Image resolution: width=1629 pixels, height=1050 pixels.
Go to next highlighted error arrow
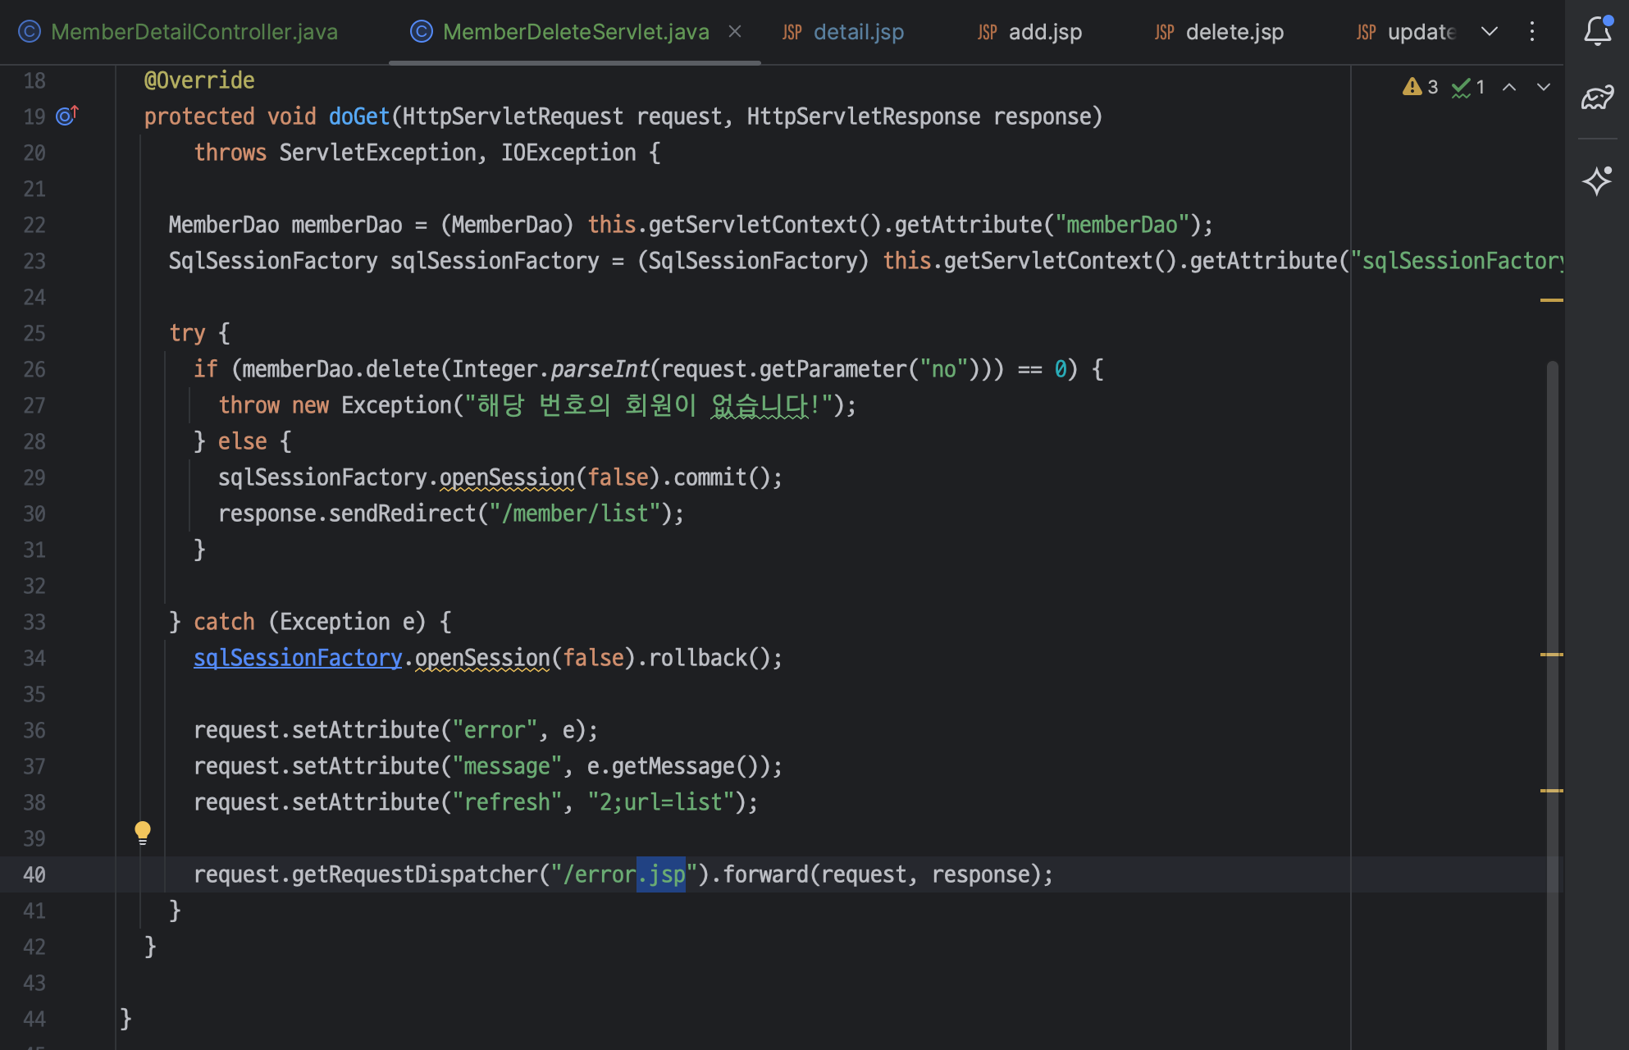pos(1544,87)
